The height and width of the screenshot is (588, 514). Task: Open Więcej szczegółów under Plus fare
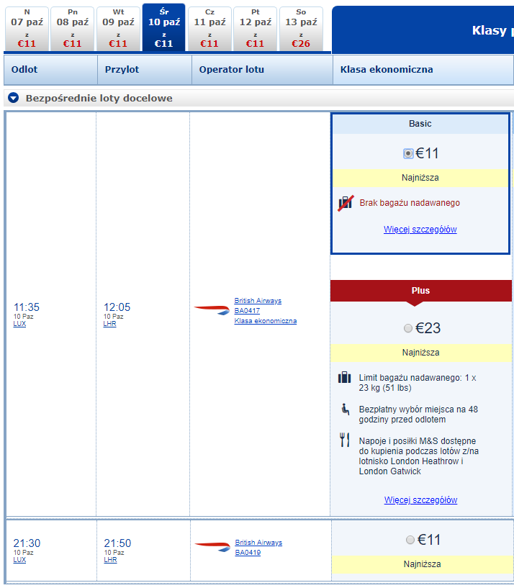point(420,500)
